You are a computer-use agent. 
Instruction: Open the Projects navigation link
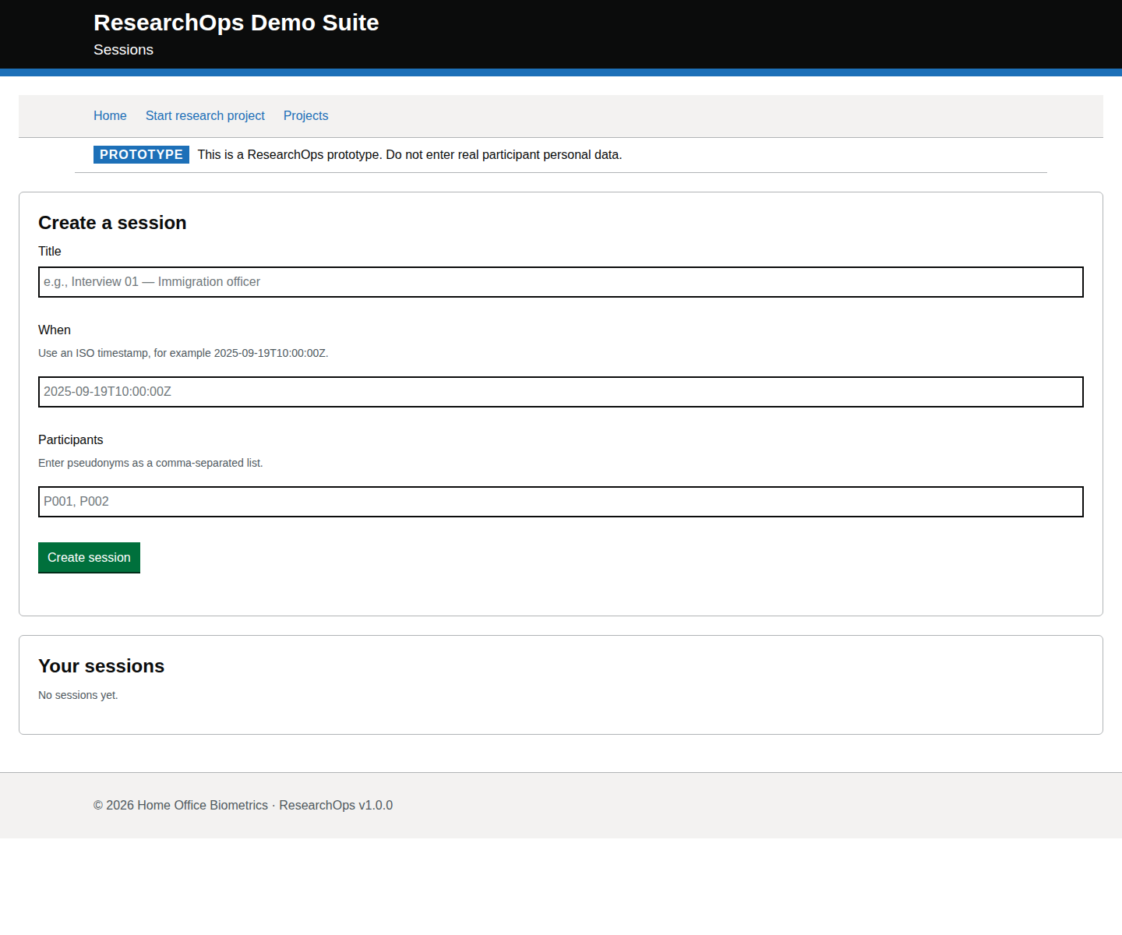tap(305, 115)
